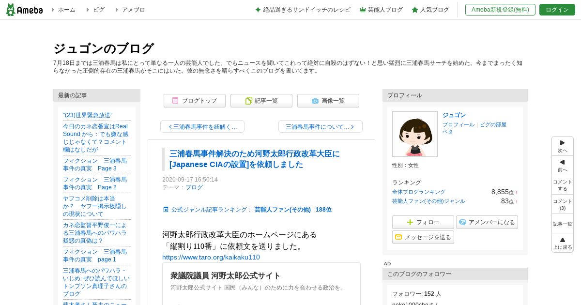Open アメブロ in top navigation
This screenshot has height=305, width=581.
(x=133, y=10)
